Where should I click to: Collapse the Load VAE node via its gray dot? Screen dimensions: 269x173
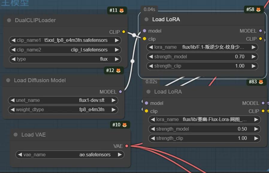16,135
